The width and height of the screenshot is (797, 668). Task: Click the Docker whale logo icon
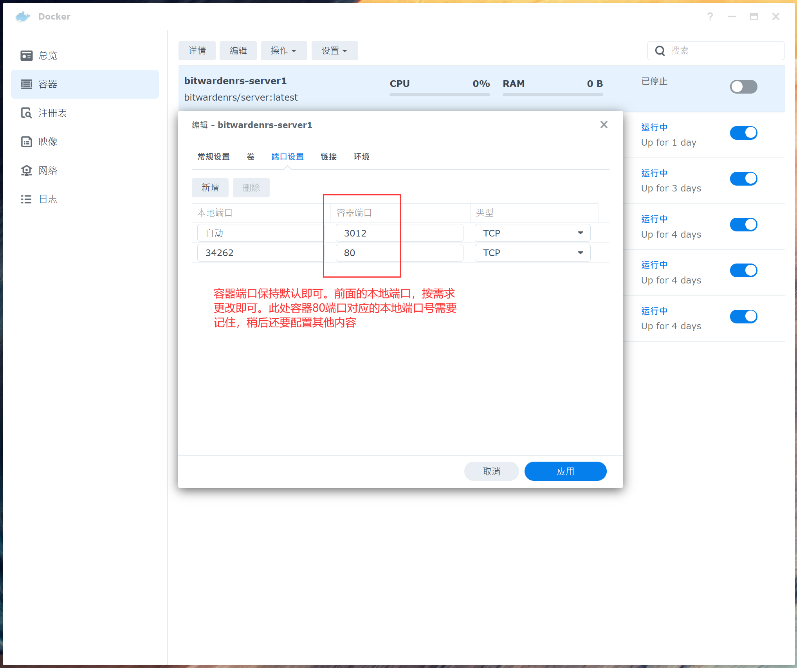(x=23, y=16)
